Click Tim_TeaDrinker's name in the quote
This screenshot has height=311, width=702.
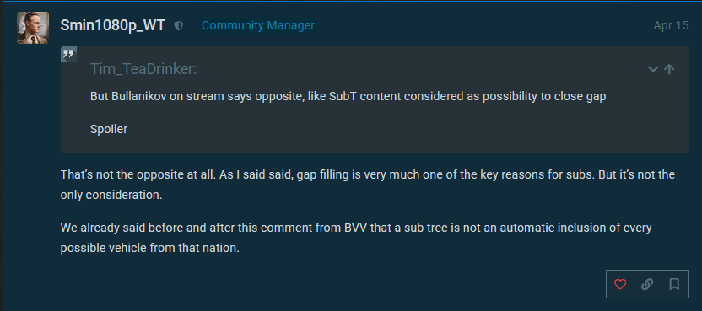click(143, 69)
